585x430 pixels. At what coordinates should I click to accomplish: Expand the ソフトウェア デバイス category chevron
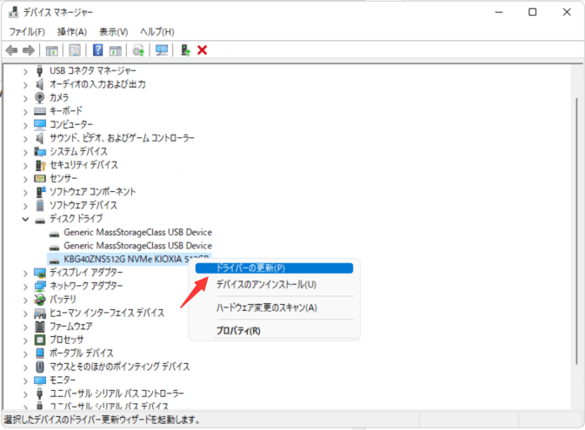[x=25, y=206]
